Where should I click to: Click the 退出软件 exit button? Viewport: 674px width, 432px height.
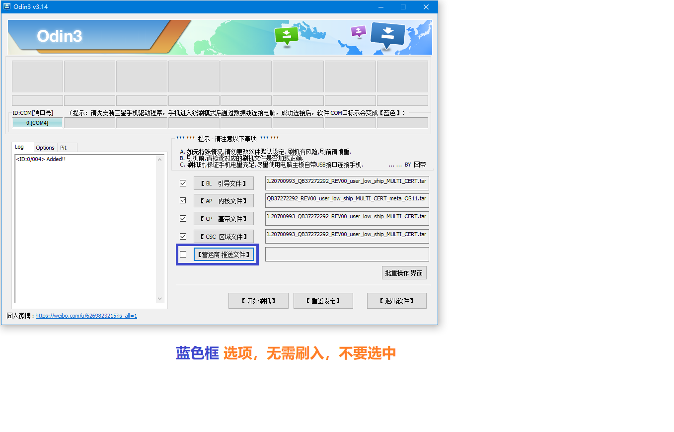coord(397,301)
